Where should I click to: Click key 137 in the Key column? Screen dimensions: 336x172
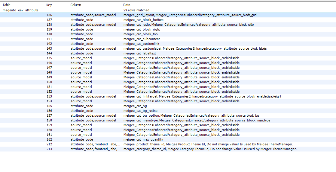point(49,20)
